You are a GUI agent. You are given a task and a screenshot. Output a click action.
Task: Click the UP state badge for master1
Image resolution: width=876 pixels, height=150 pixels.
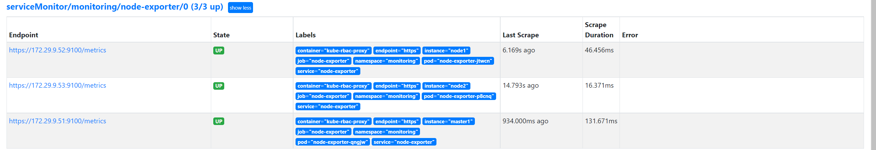click(x=219, y=122)
